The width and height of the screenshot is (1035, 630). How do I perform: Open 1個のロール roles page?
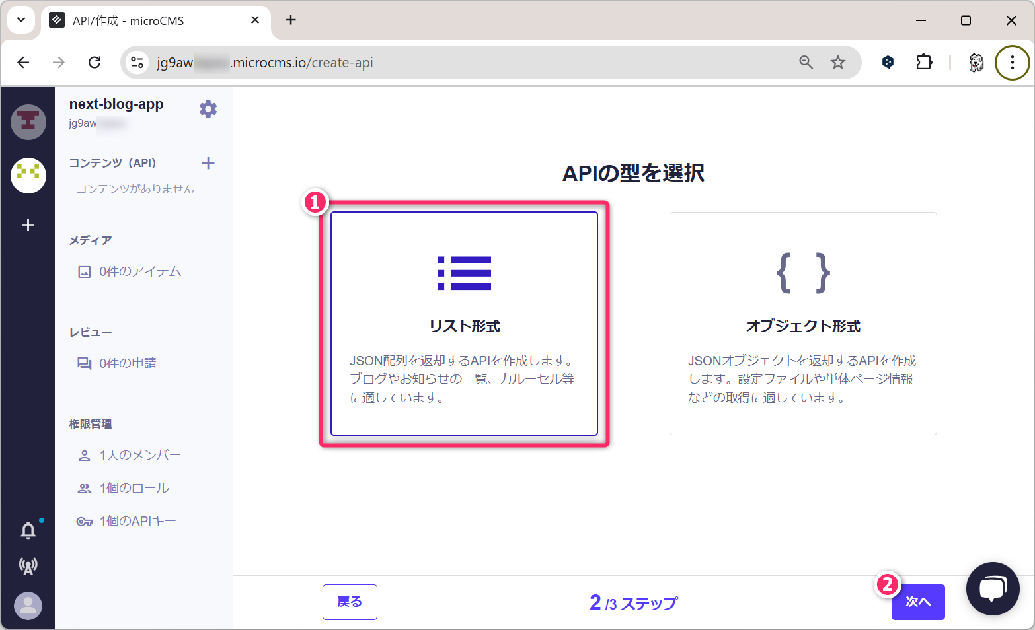click(x=134, y=489)
